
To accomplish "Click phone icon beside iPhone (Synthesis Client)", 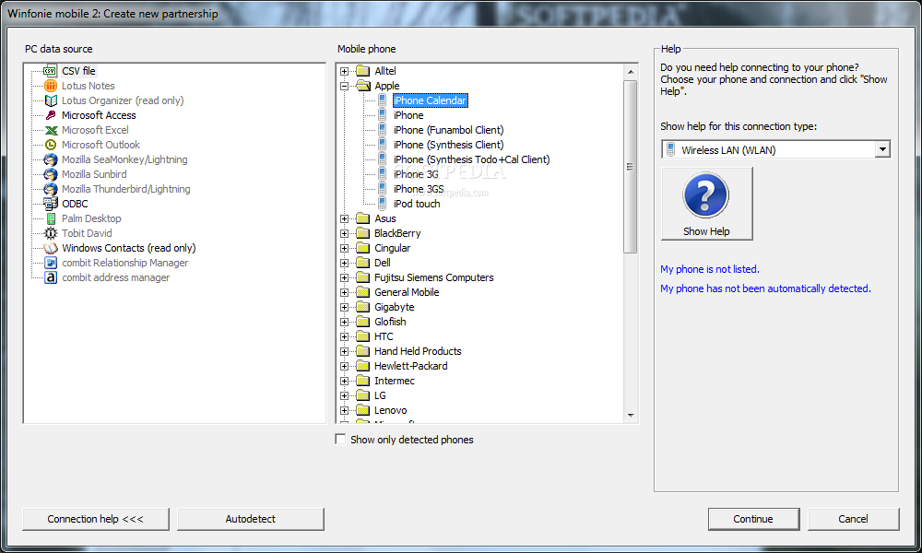I will coord(383,145).
